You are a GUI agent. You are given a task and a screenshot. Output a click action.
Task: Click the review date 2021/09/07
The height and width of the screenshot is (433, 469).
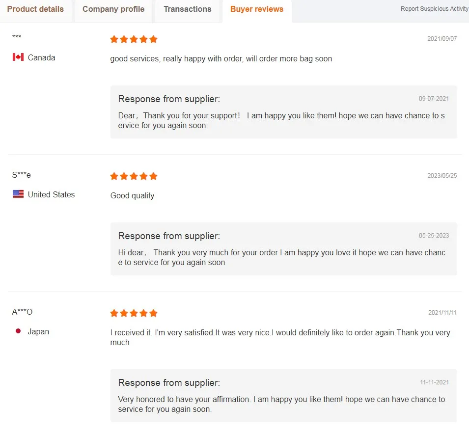pos(442,39)
